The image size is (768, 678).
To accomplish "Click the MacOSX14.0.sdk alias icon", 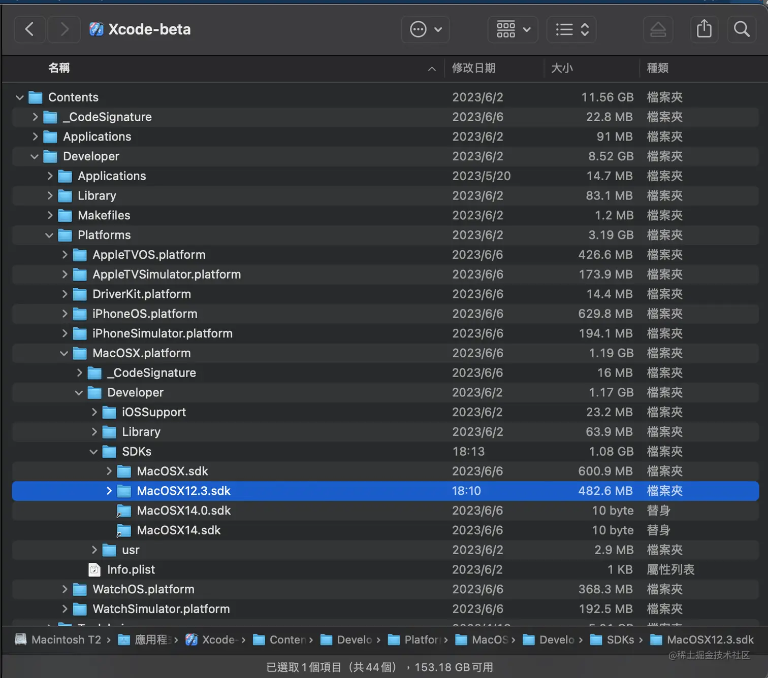I will point(123,511).
